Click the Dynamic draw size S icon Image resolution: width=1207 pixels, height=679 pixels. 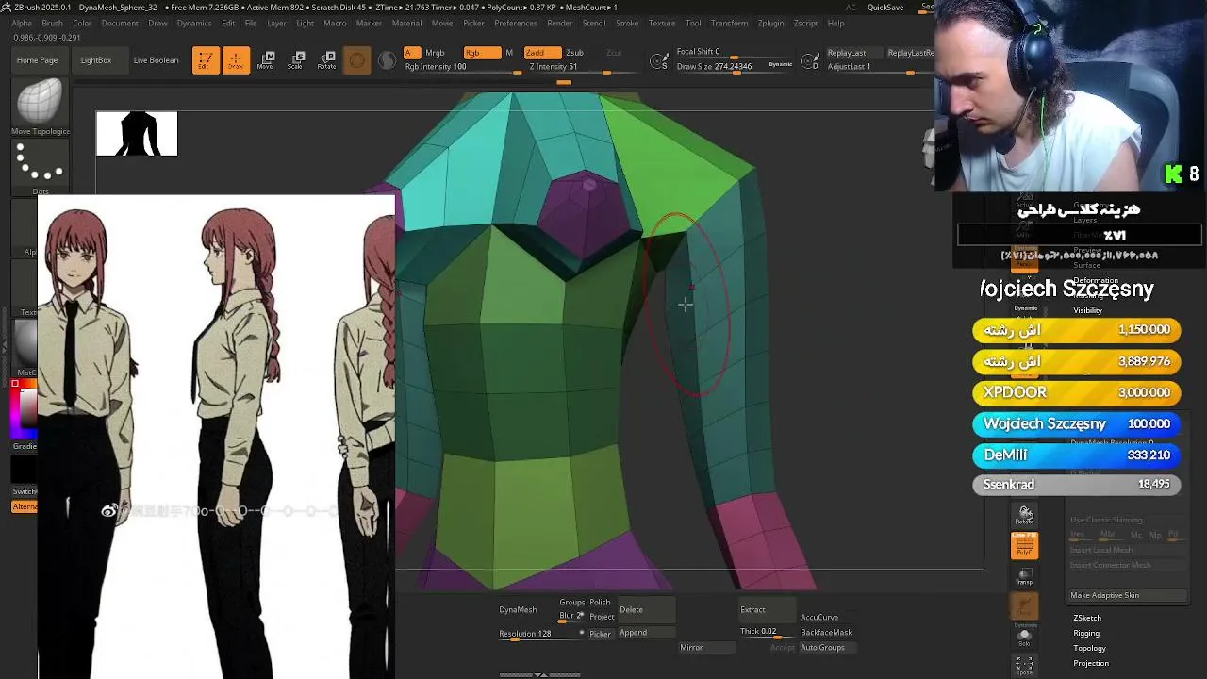[x=660, y=62]
